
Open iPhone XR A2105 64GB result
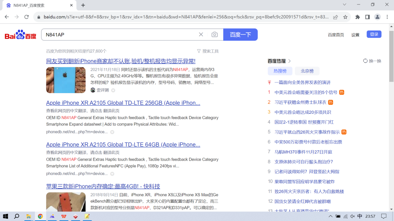pyautogui.click(x=123, y=145)
